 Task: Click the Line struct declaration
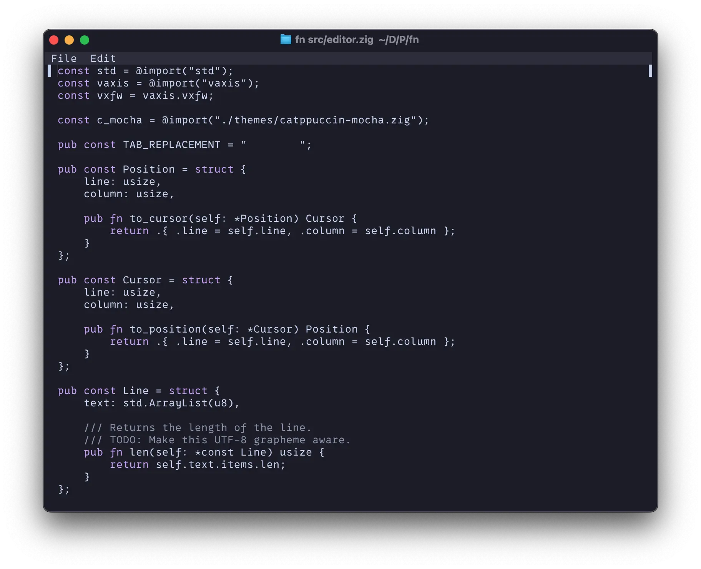click(135, 391)
